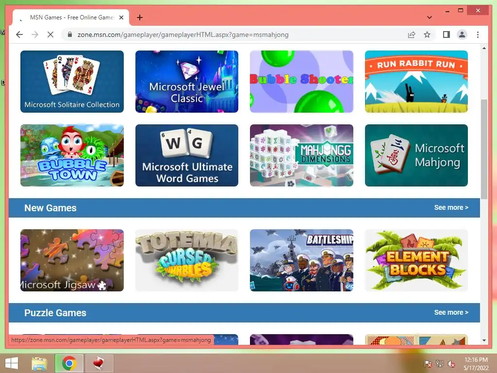View site info via lock icon
This screenshot has height=373, width=497.
tap(70, 34)
